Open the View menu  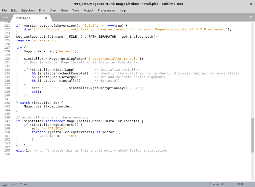(53, 10)
